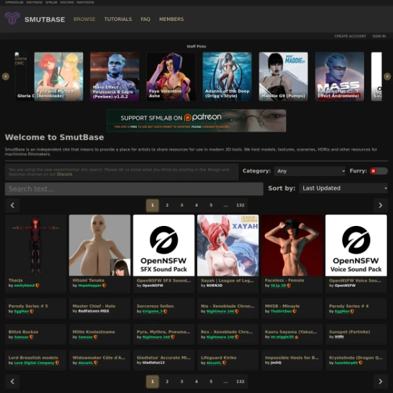
Task: Open the Blitzo Buckzo entry
Action: click(x=24, y=332)
